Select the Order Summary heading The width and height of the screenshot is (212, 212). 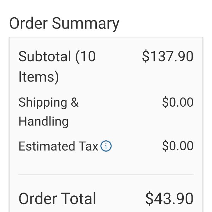(64, 24)
